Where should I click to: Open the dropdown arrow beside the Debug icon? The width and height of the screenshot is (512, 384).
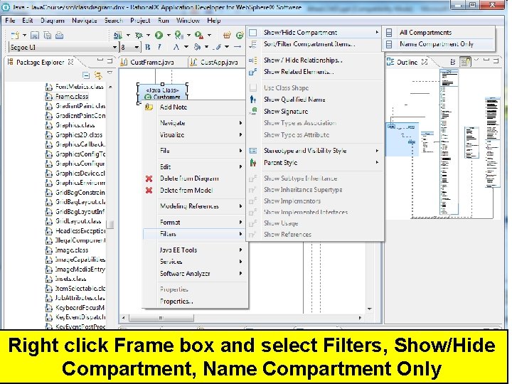(148, 35)
